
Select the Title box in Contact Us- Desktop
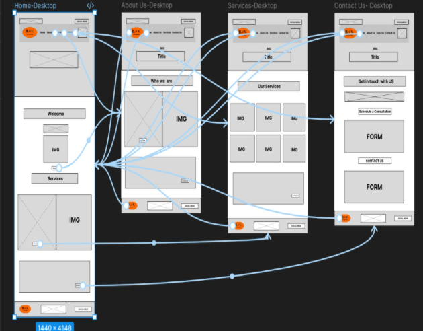(373, 57)
